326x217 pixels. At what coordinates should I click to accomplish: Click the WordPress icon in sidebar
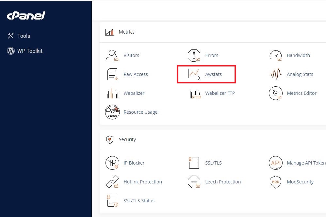[10, 51]
